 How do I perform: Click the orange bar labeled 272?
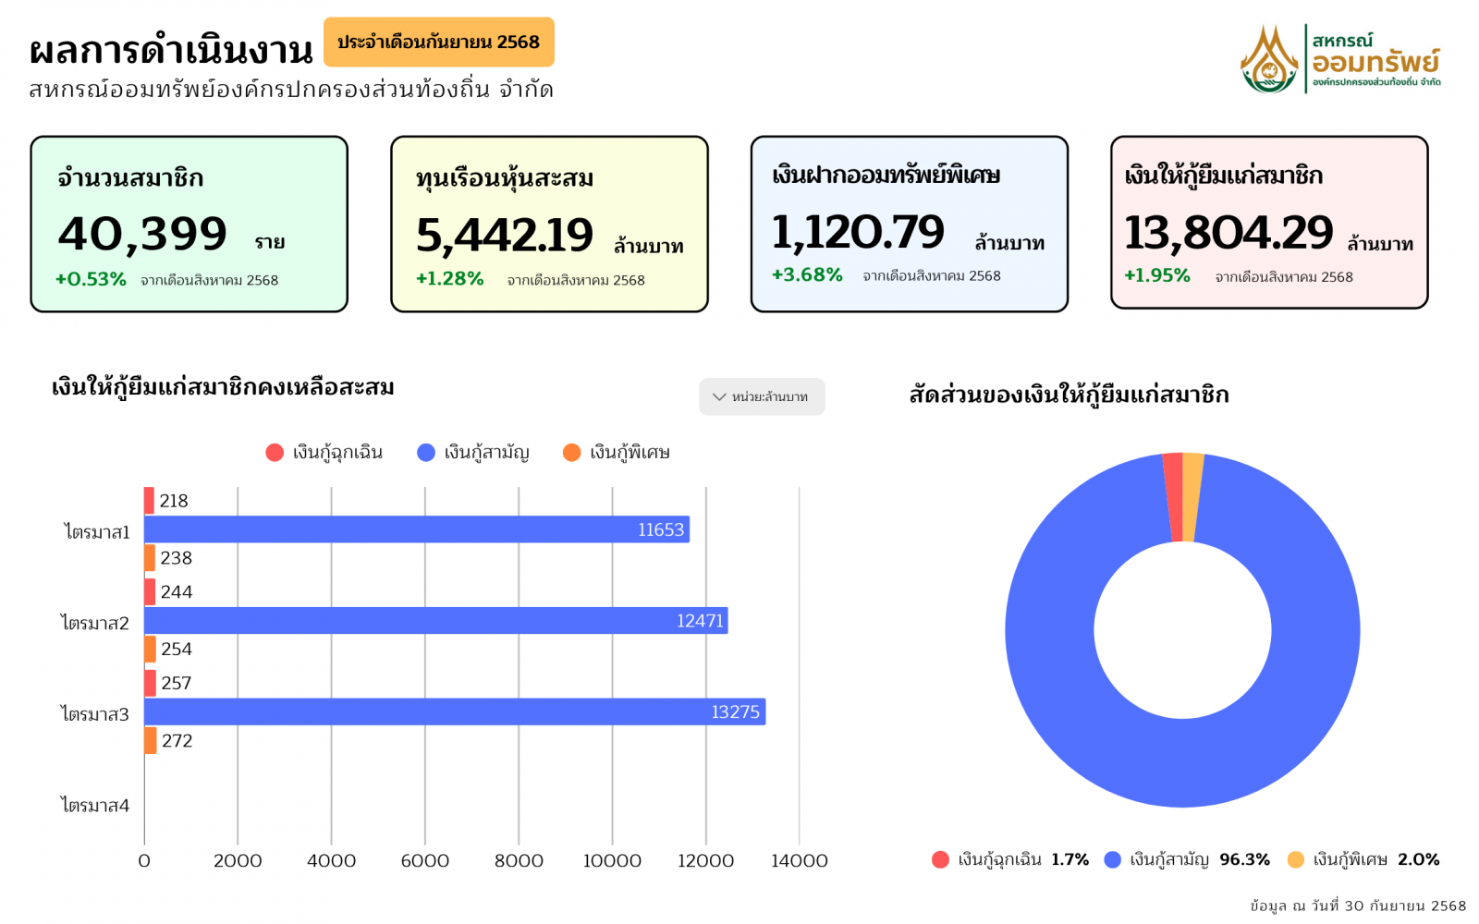tap(150, 740)
